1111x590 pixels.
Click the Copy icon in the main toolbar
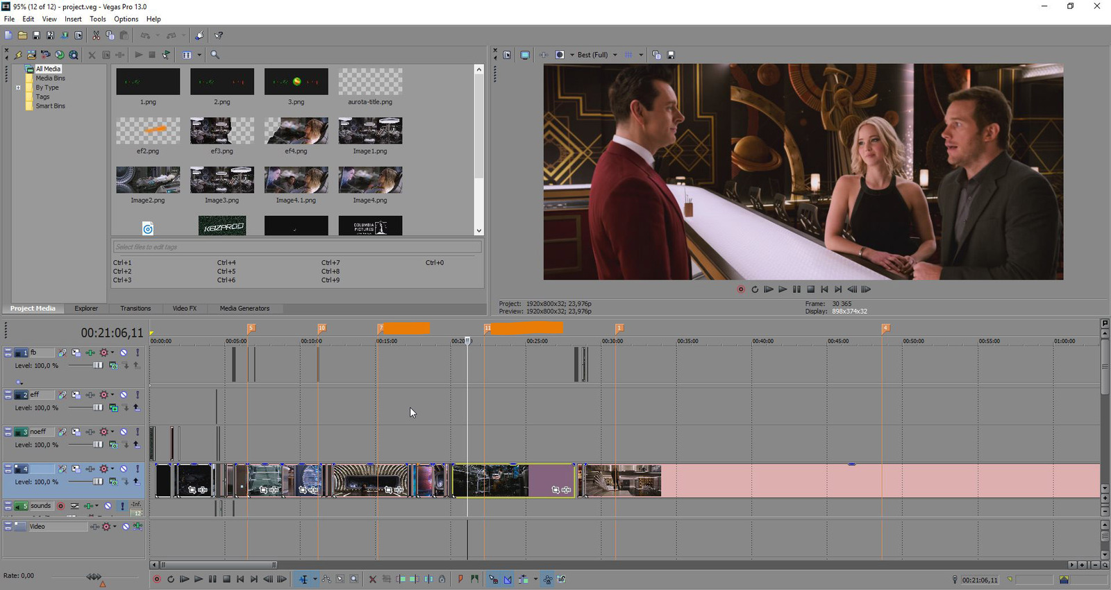[x=110, y=35]
